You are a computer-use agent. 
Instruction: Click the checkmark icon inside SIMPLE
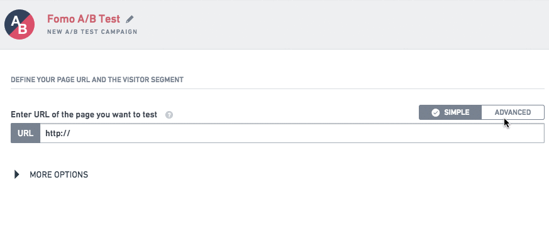[436, 112]
